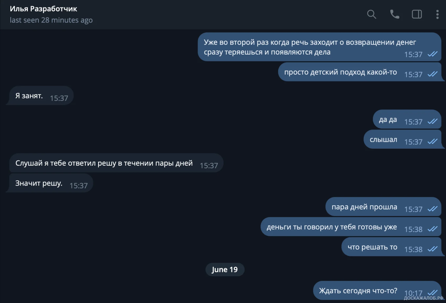Screen dimensions: 446x303
Task: Select the 'Ждать сегодня что-то?' message
Action: (358, 291)
